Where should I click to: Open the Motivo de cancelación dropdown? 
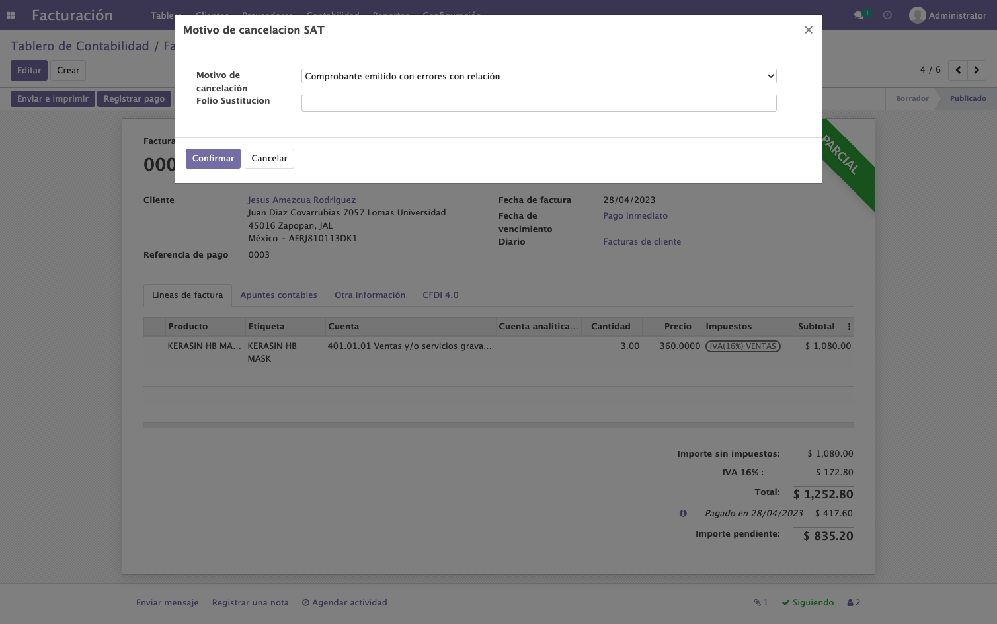point(539,76)
